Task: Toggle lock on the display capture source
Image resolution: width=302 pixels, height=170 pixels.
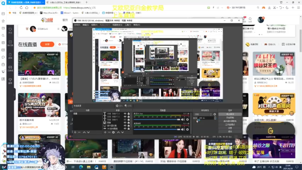Action: tap(129, 126)
